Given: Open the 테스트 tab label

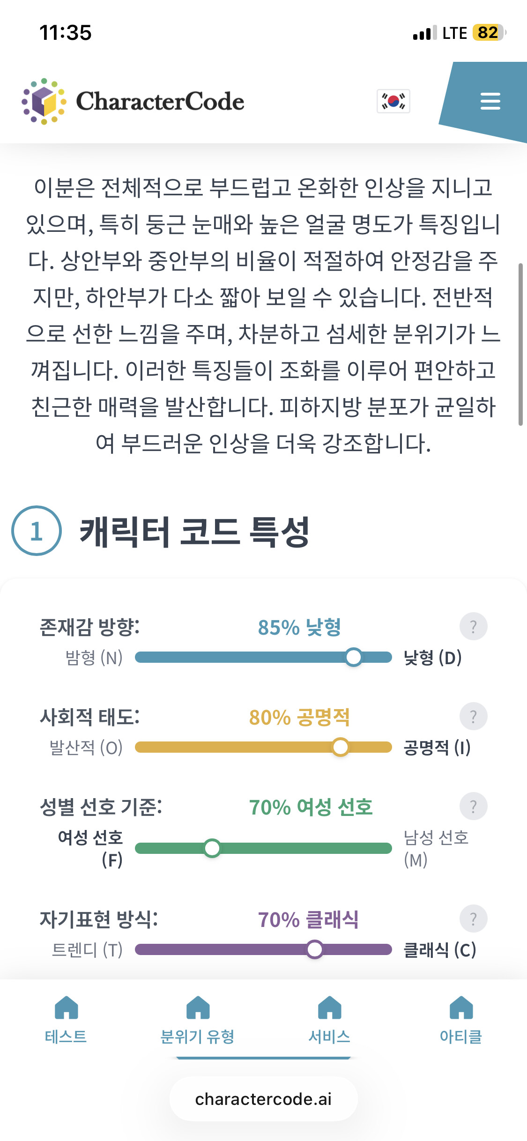Looking at the screenshot, I should click(x=66, y=1037).
